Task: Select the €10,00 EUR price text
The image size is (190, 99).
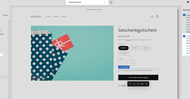Action: click(124, 37)
